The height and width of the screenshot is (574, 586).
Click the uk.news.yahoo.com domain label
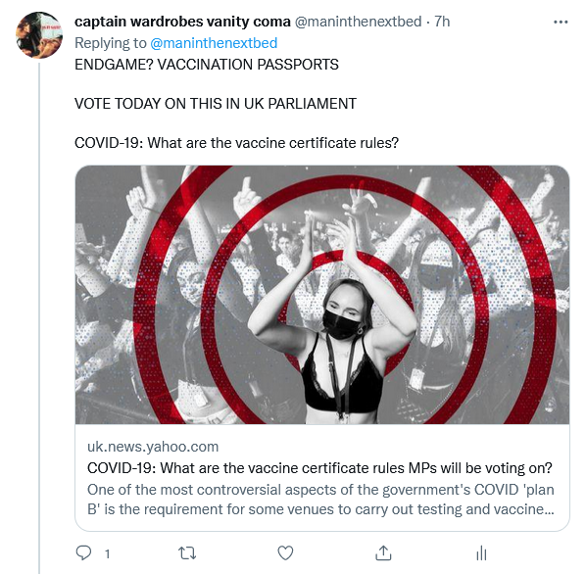pos(153,447)
